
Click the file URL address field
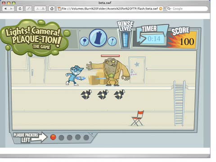click(110, 9)
